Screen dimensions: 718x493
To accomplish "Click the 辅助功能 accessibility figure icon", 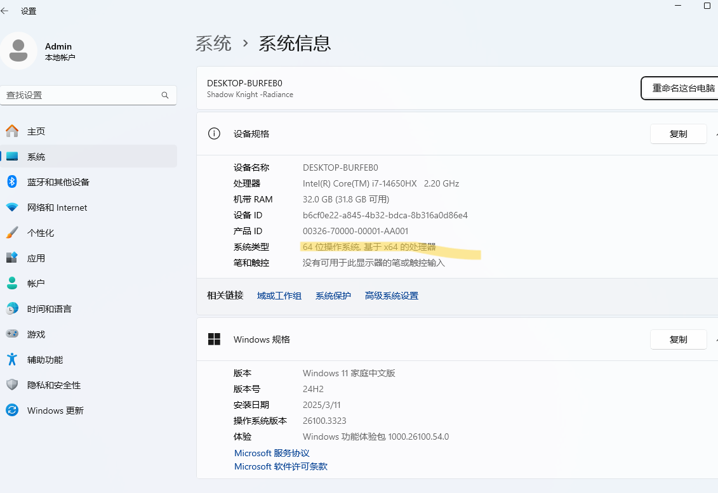I will point(12,359).
